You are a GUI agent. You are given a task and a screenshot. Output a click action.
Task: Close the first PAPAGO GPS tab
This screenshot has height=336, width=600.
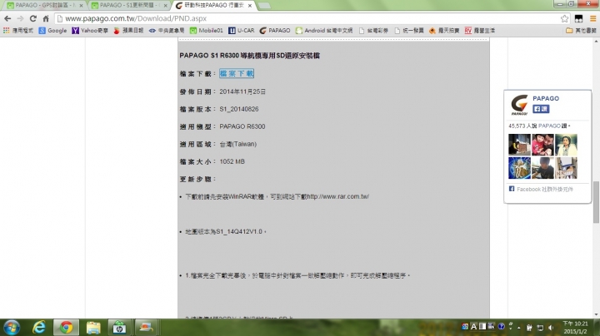coord(81,5)
